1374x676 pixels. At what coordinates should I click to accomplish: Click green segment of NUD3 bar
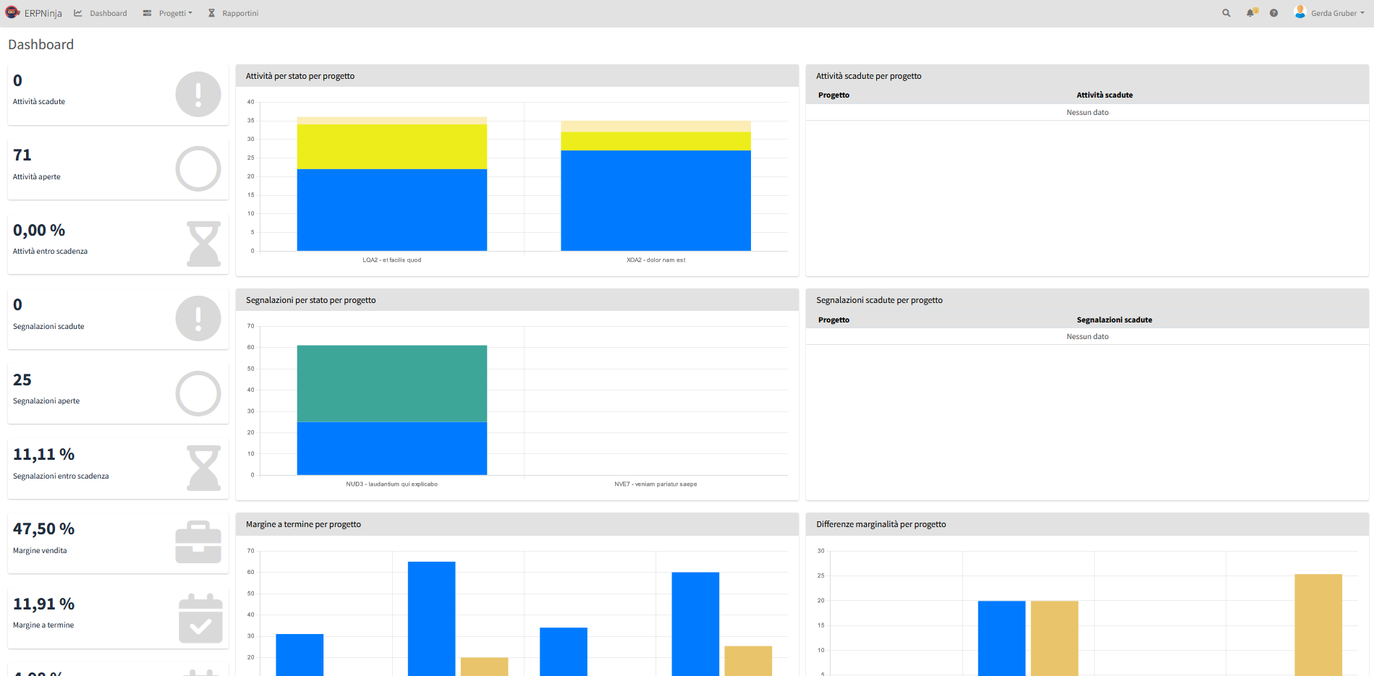click(392, 383)
